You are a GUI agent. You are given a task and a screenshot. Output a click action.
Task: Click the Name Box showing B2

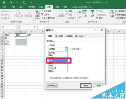(x=7, y=27)
